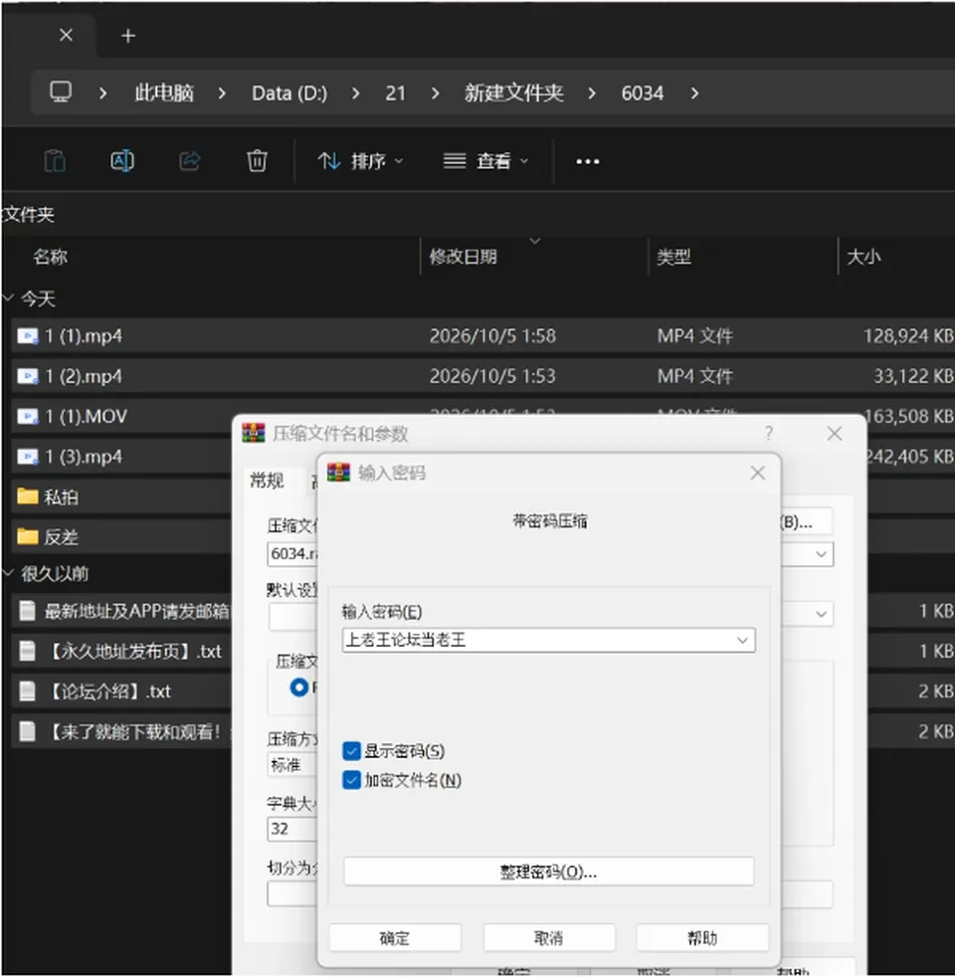The image size is (955, 977).
Task: Select the 【永久地址发布页】.txt file icon
Action: point(28,651)
